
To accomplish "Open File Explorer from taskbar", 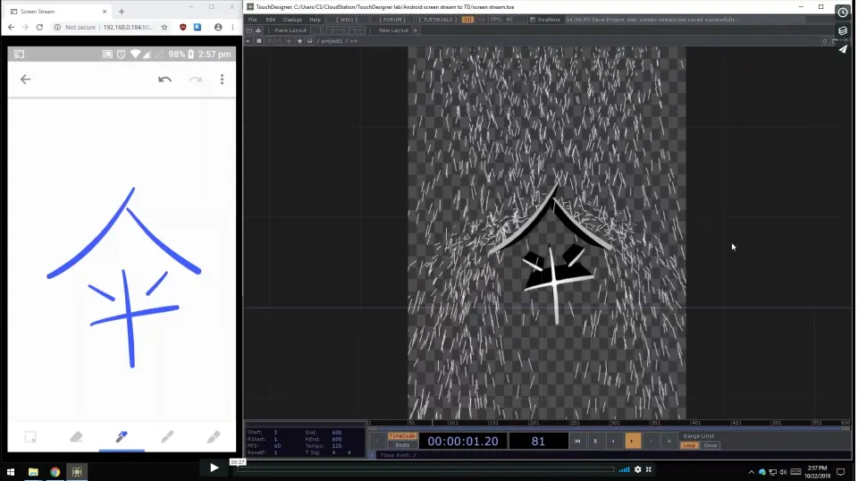I will pos(33,472).
